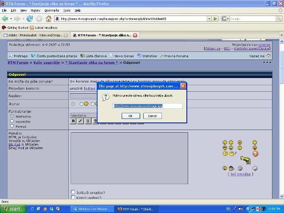Image resolution: width=284 pixels, height=213 pixels.
Task: Select the Pomoć formatting radio button
Action: click(12, 126)
